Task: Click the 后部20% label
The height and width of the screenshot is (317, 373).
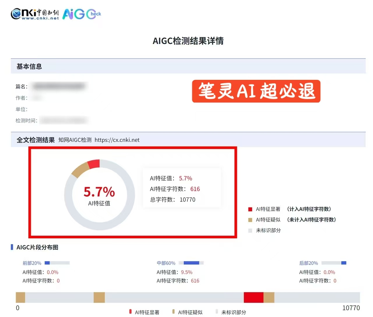Action: coord(309,263)
